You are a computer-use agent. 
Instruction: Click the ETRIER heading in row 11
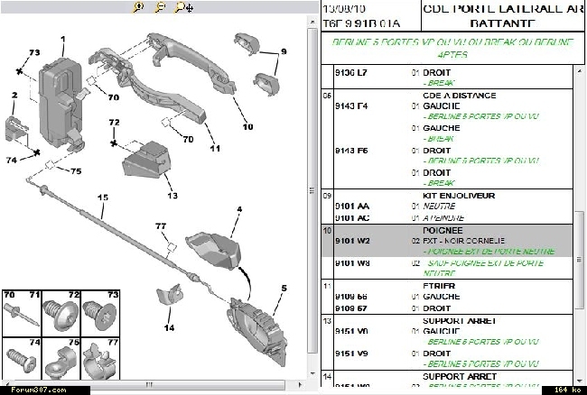[x=439, y=286]
